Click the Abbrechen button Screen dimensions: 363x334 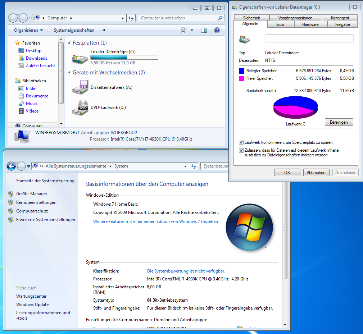(316, 173)
